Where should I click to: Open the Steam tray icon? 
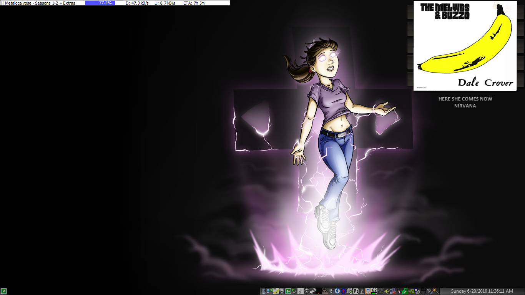pos(312,291)
